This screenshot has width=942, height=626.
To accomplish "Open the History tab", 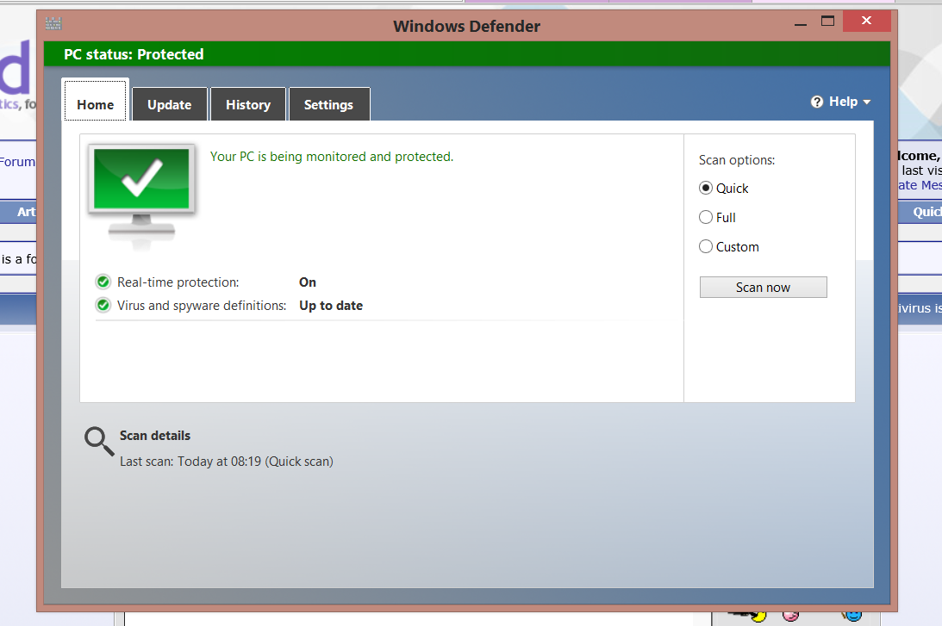I will pos(248,104).
